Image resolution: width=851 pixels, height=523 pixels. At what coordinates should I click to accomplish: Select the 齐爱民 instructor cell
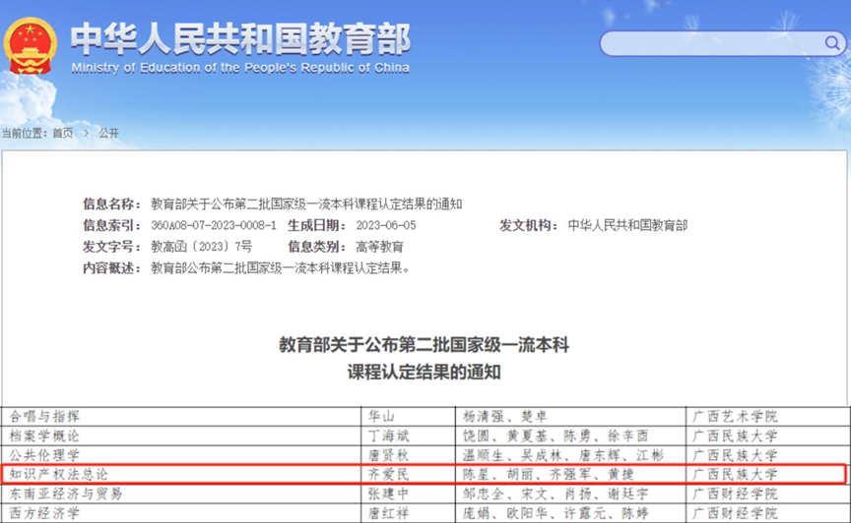point(387,474)
